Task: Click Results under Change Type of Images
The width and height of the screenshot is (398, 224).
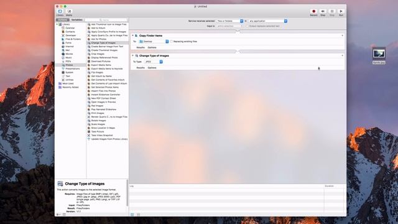Action: point(141,68)
